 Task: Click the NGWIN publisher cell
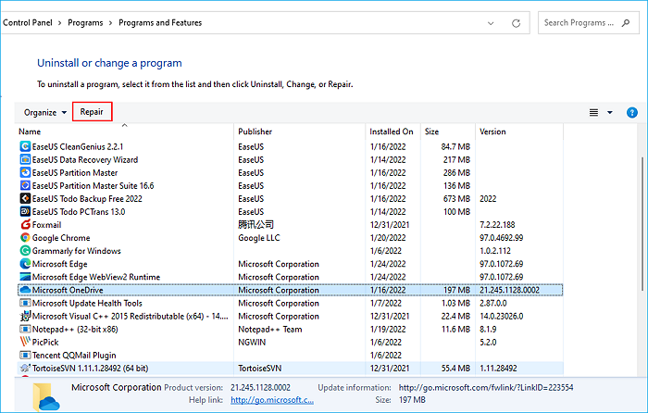click(252, 343)
